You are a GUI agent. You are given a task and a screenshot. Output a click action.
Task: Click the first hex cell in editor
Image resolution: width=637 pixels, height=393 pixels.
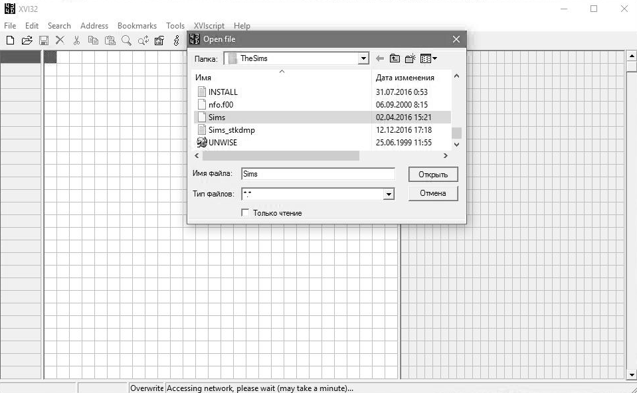[x=50, y=57]
